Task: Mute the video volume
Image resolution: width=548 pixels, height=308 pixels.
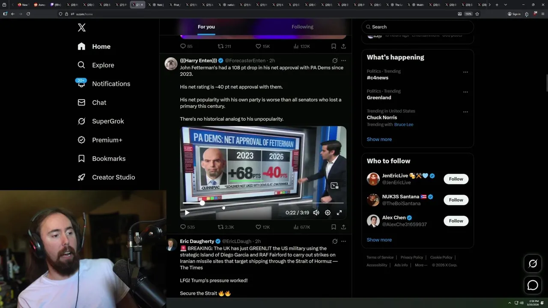Action: pyautogui.click(x=316, y=213)
